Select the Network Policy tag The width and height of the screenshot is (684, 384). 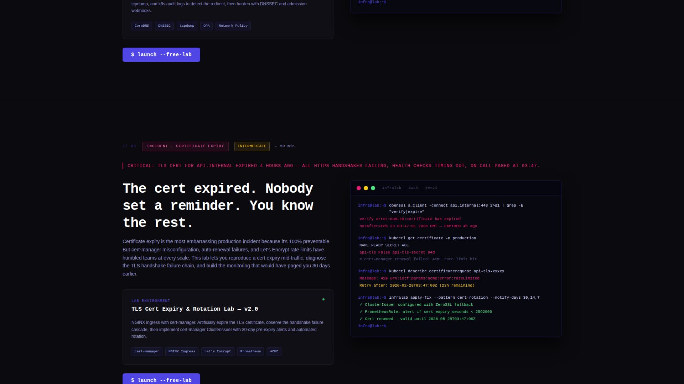point(233,26)
